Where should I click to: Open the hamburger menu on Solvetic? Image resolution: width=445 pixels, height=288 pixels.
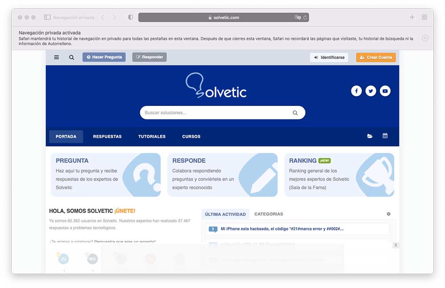coord(57,57)
